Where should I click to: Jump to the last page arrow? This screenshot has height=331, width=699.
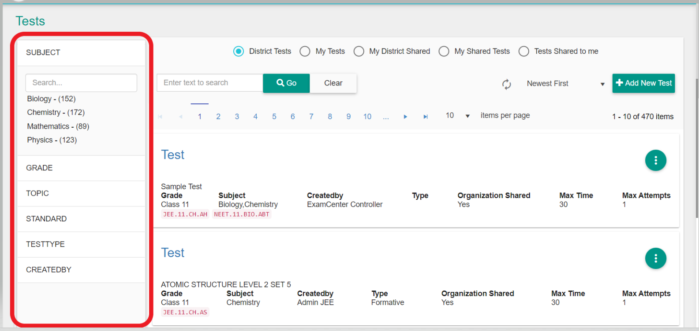click(425, 117)
